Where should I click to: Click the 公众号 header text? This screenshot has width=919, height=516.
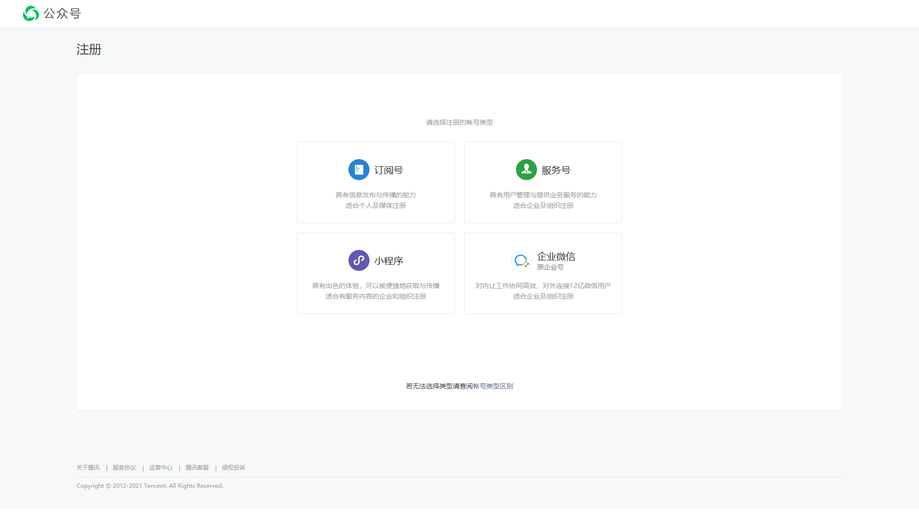tap(62, 13)
